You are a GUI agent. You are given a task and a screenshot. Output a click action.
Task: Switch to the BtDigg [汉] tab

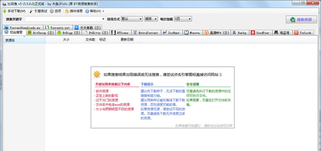coord(69,32)
